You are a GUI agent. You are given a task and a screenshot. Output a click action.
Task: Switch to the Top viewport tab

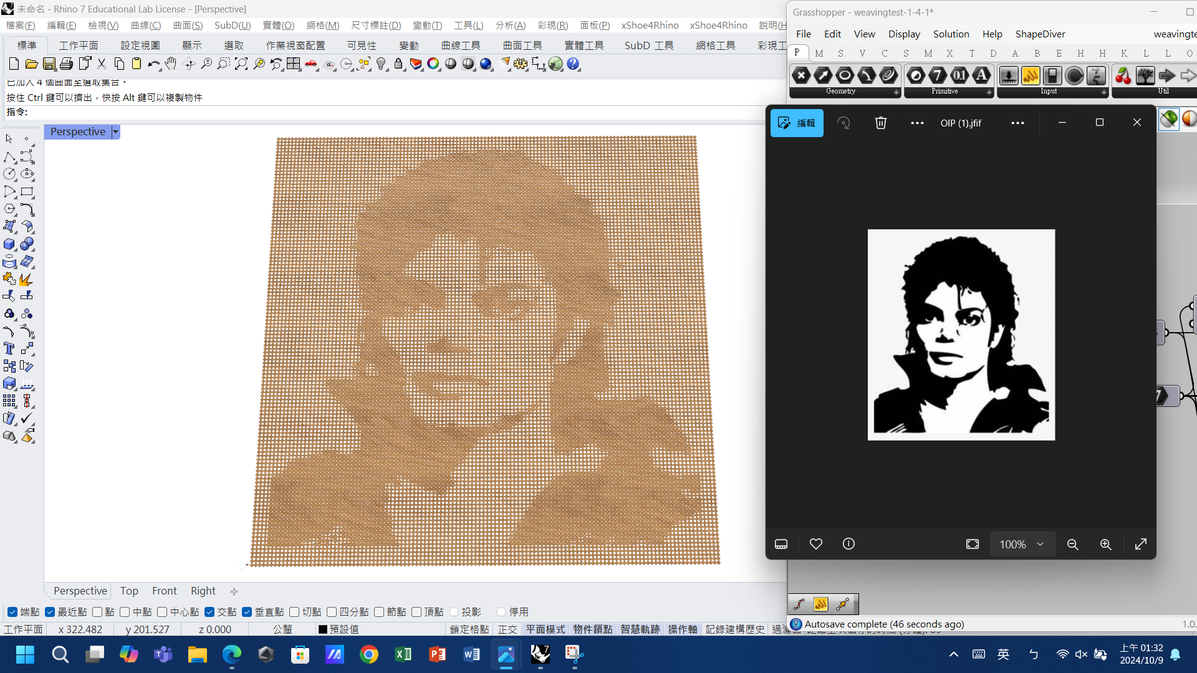tap(129, 591)
